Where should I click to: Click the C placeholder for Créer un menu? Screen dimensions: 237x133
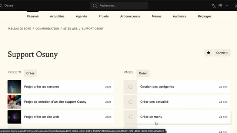click(x=130, y=117)
